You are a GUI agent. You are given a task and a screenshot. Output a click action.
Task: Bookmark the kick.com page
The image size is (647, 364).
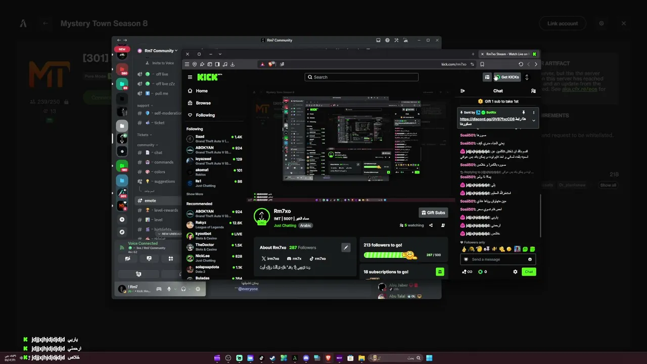click(x=482, y=64)
